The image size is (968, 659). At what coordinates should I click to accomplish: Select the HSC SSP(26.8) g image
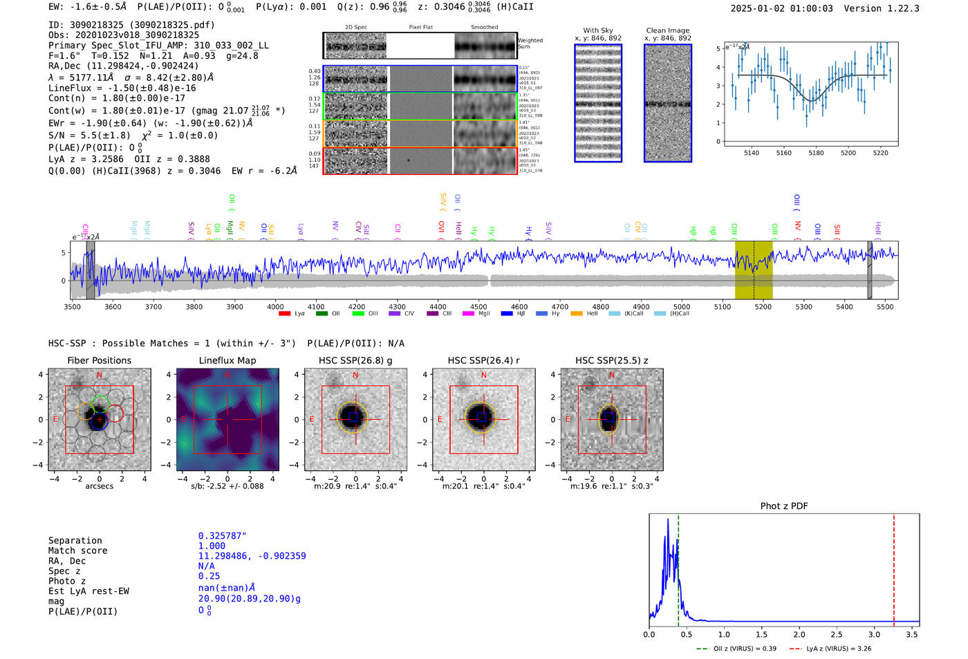point(355,419)
